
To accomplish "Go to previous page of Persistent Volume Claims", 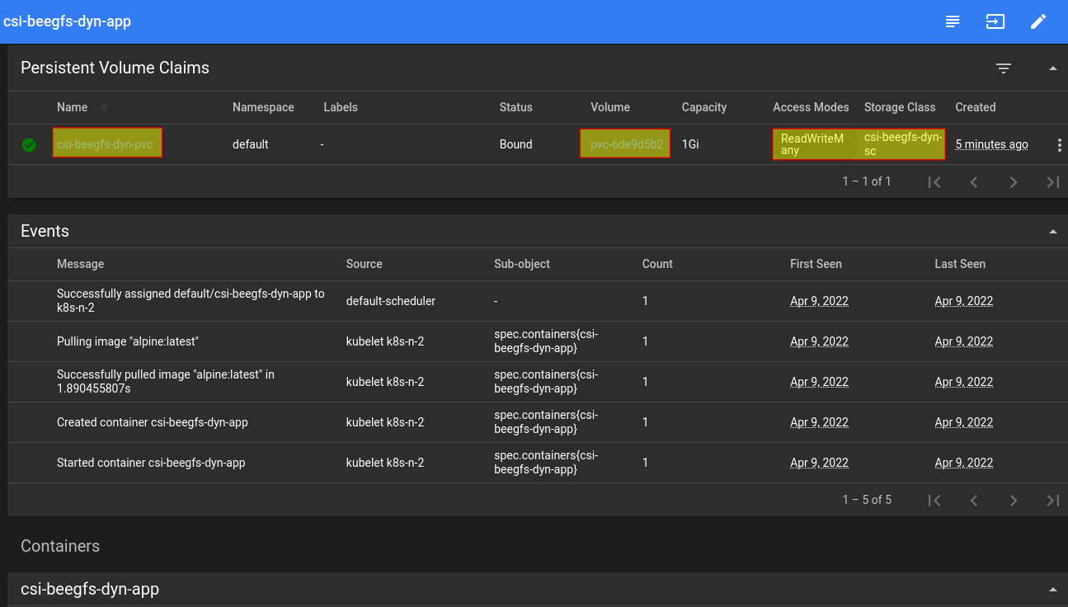I will pyautogui.click(x=974, y=182).
